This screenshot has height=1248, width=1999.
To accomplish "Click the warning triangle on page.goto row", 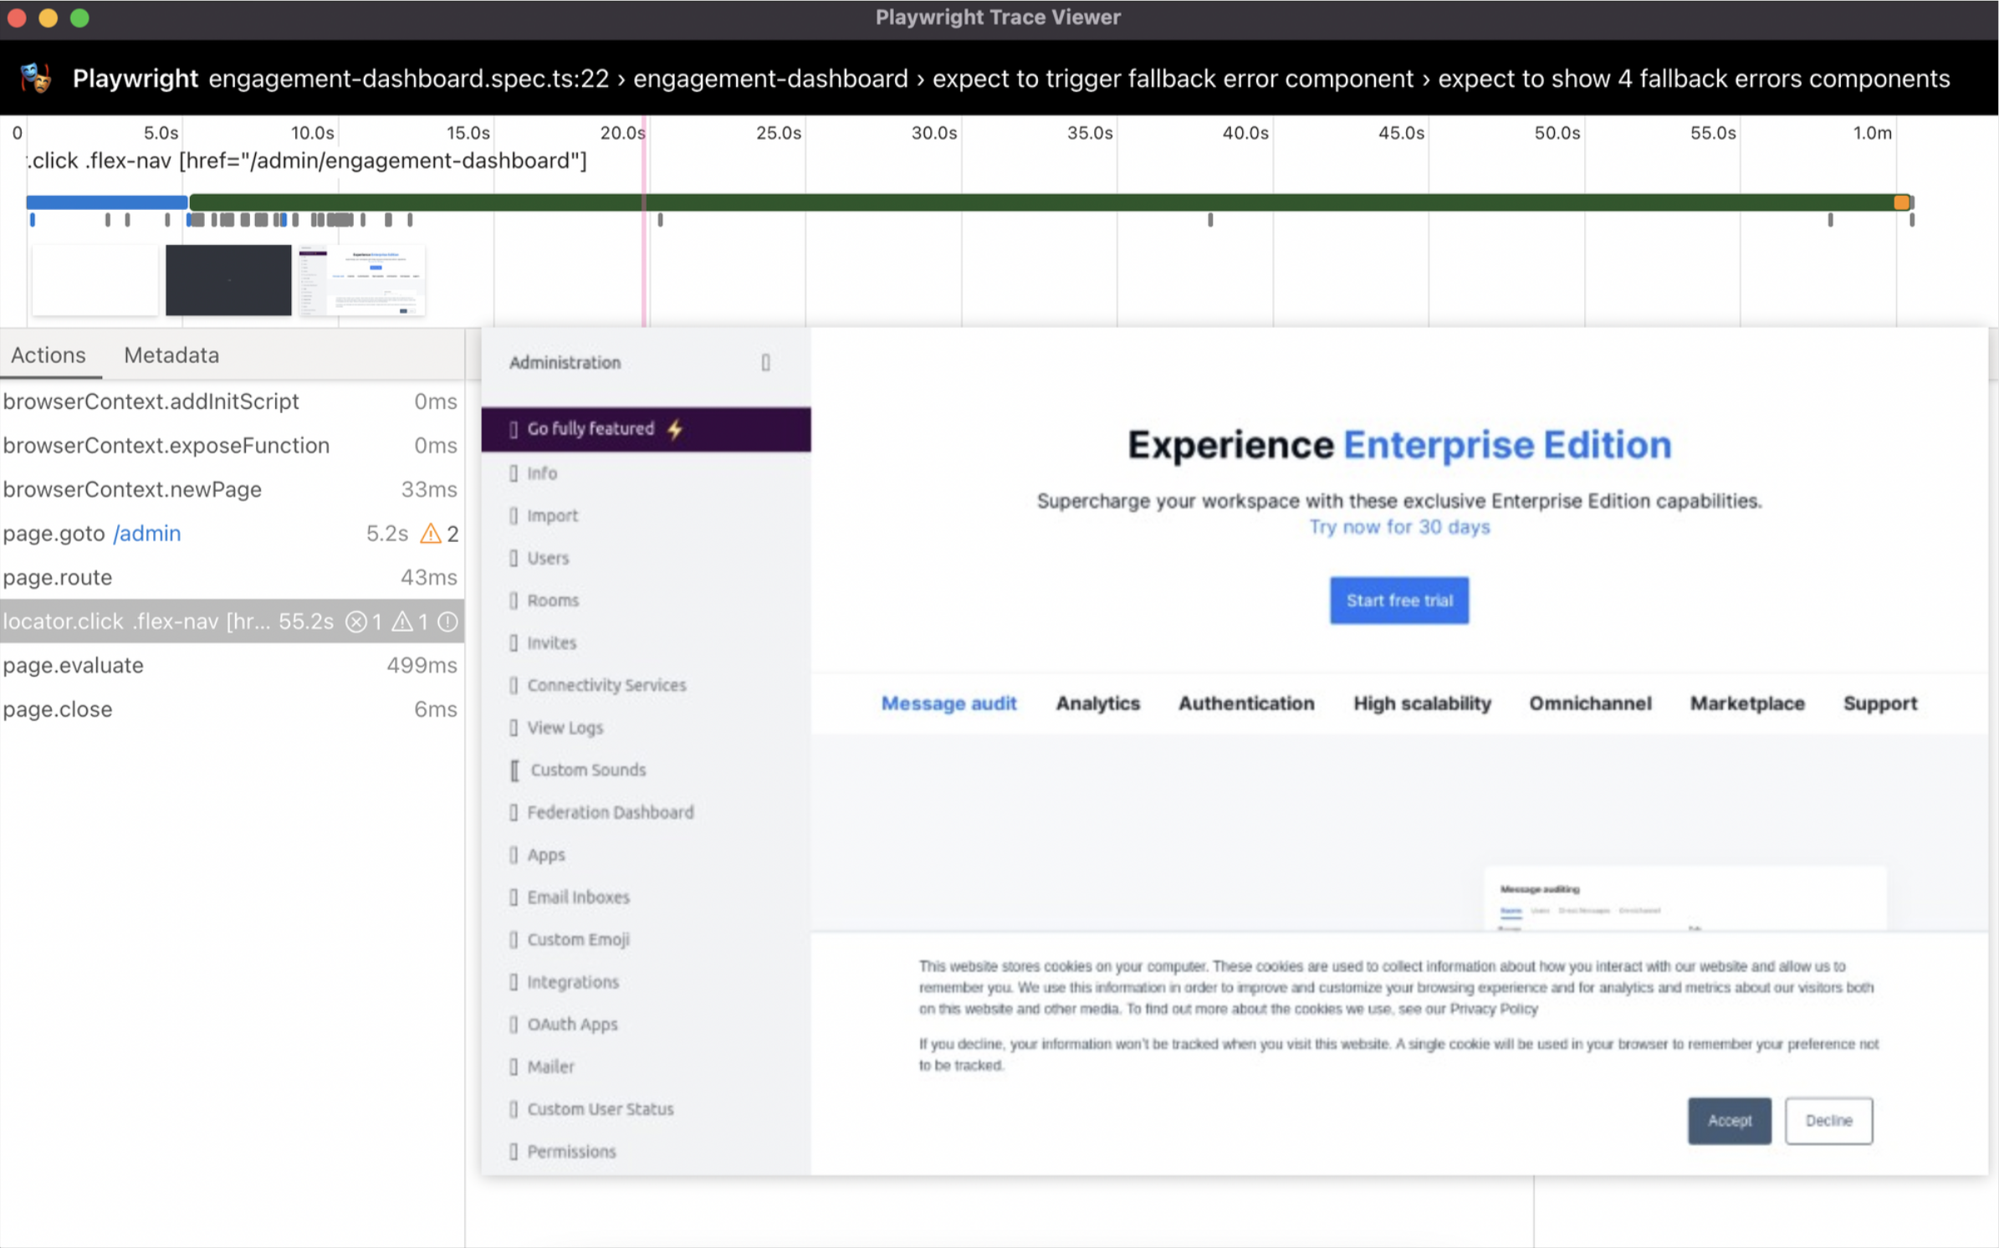I will click(x=430, y=534).
